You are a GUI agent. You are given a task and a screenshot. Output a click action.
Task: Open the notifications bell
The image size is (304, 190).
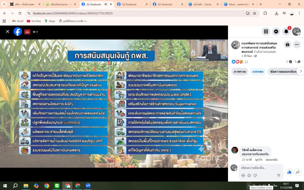(286, 32)
